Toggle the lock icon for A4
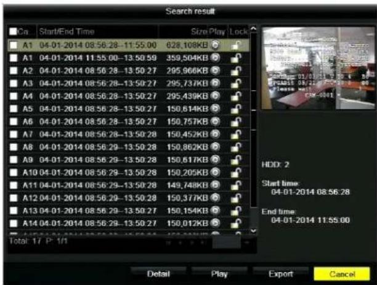 click(x=236, y=96)
